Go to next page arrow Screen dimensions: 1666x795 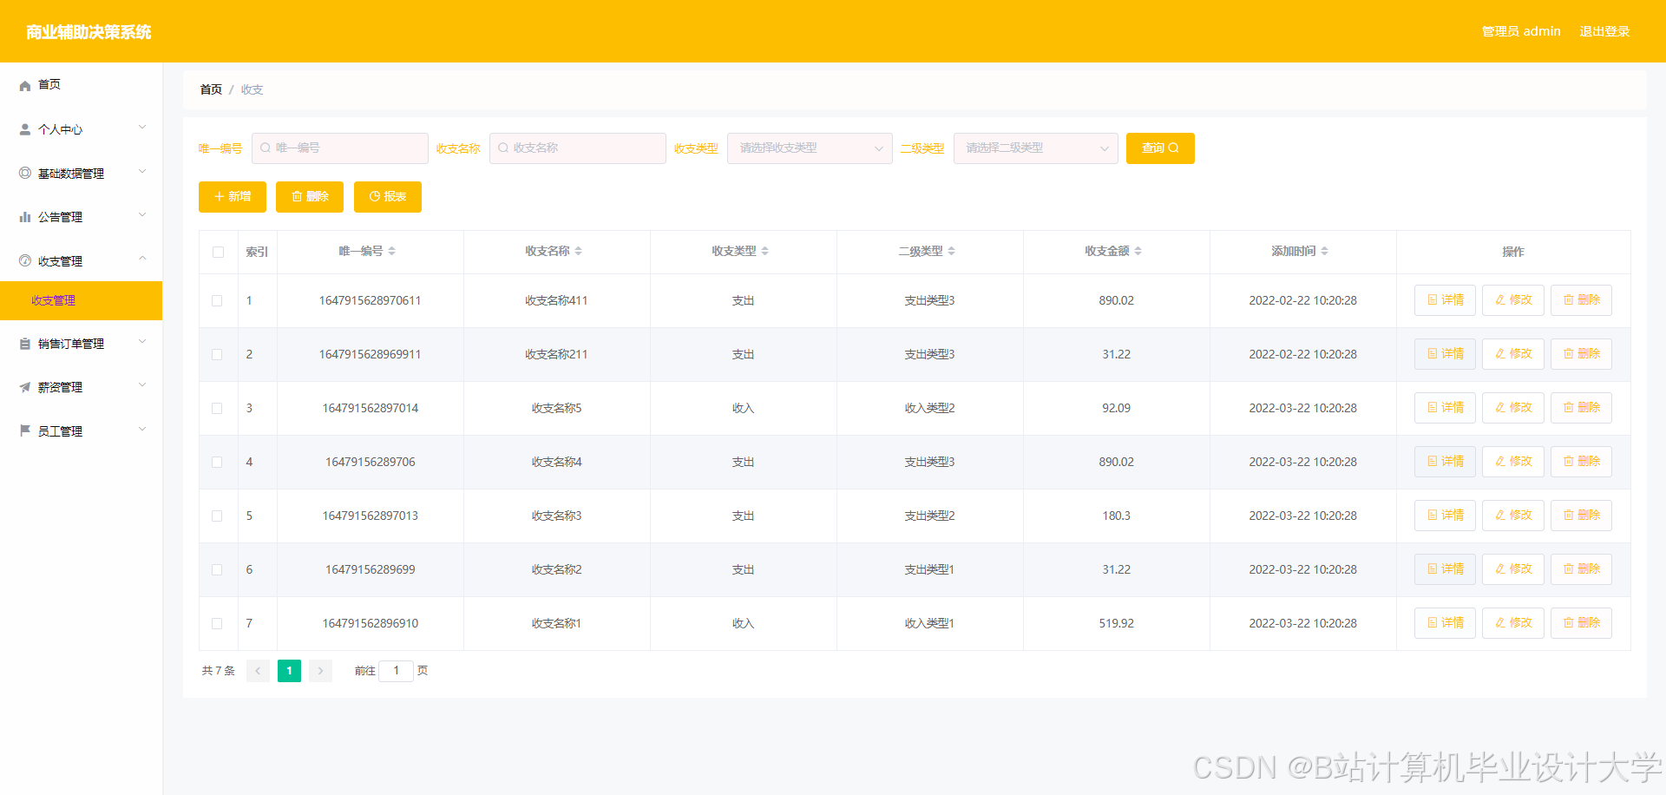click(320, 671)
